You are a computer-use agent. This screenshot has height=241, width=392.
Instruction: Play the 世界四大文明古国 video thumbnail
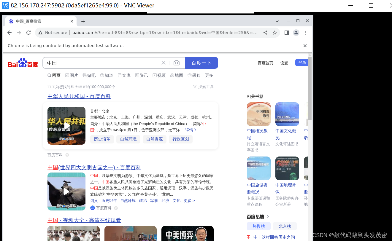click(x=66, y=191)
